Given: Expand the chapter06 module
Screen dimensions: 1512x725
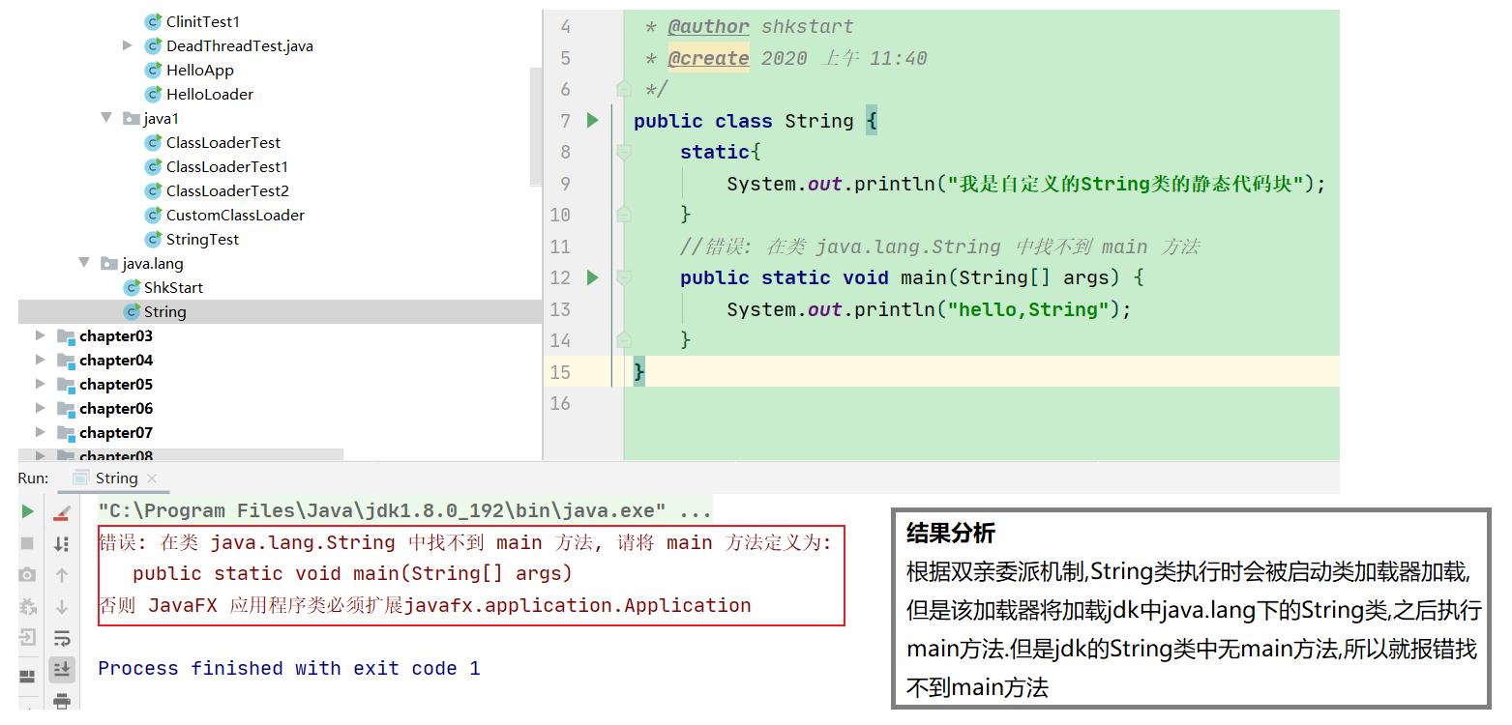Looking at the screenshot, I should [x=40, y=408].
